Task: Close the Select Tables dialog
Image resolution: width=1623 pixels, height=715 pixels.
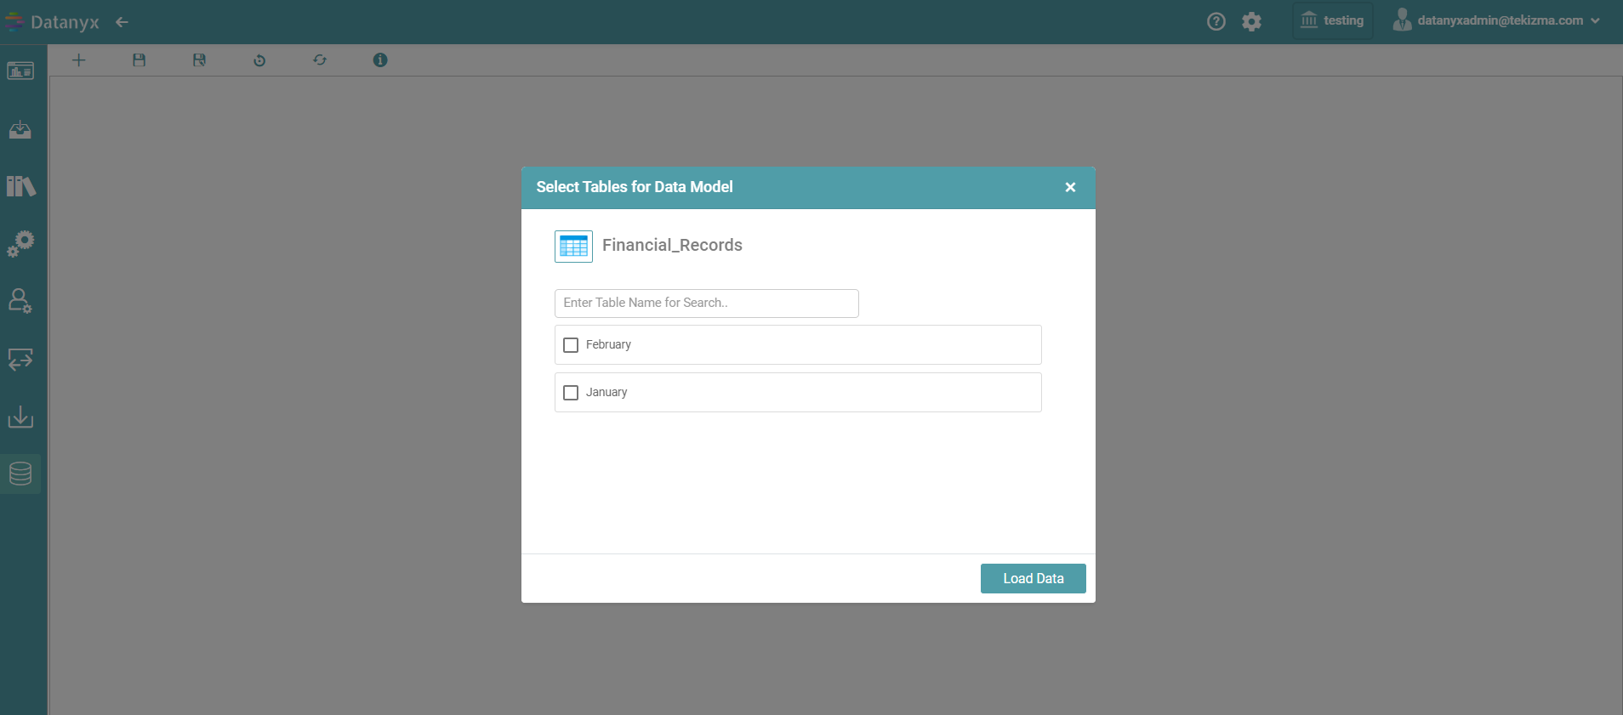Action: [x=1070, y=187]
